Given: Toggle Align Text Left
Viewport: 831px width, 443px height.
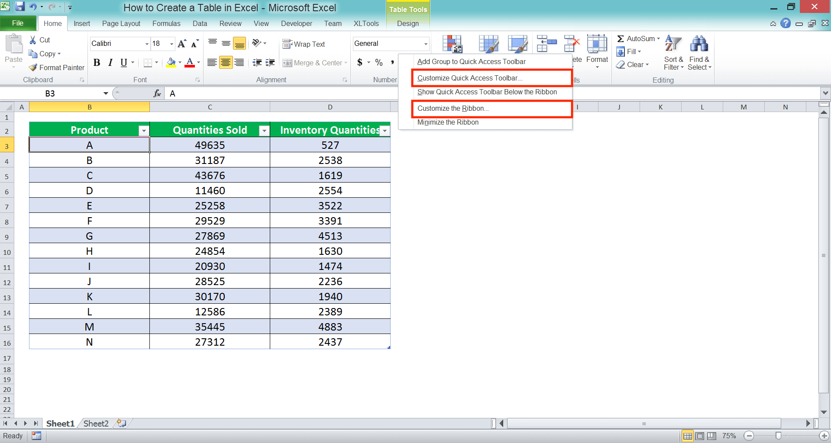Looking at the screenshot, I should (x=212, y=63).
